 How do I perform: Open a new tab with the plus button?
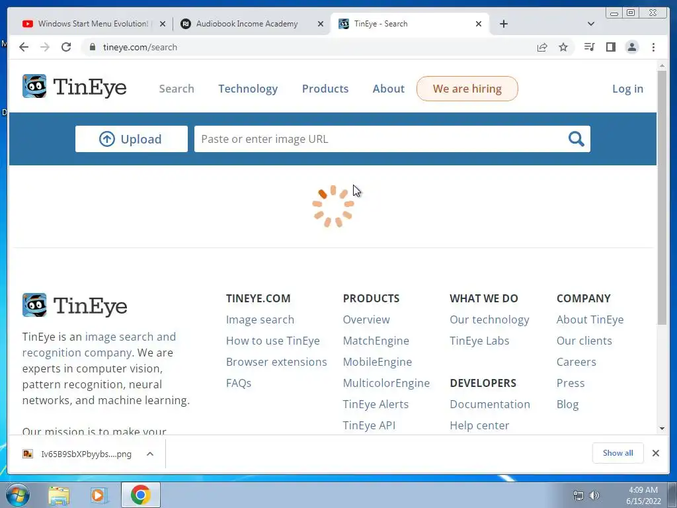[503, 24]
